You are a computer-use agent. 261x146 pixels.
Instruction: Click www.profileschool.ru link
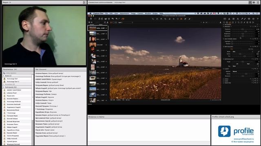(243, 139)
